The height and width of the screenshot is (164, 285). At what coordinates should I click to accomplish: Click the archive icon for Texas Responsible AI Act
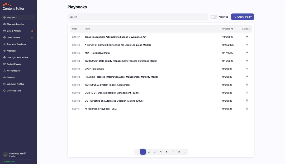pyautogui.click(x=247, y=37)
